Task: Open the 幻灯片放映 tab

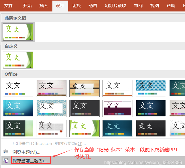Action: click(x=115, y=6)
